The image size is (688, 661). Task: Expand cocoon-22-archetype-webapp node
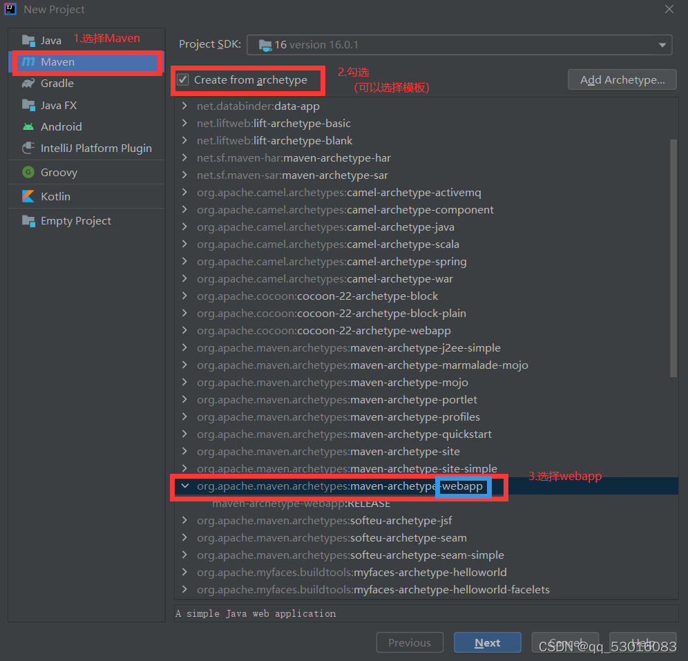point(184,330)
